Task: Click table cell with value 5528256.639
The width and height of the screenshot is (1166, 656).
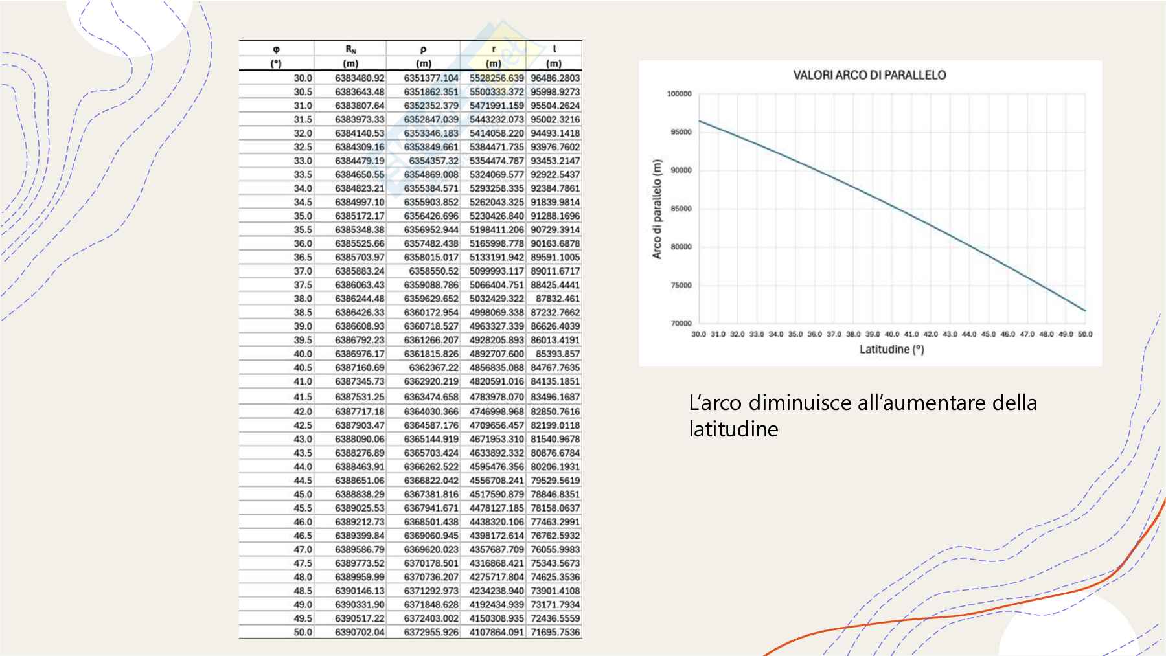Action: coord(496,78)
